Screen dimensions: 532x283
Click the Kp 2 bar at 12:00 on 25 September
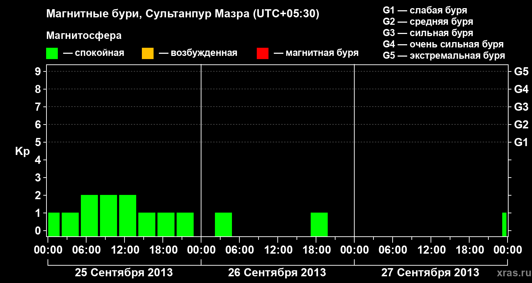pyautogui.click(x=128, y=215)
